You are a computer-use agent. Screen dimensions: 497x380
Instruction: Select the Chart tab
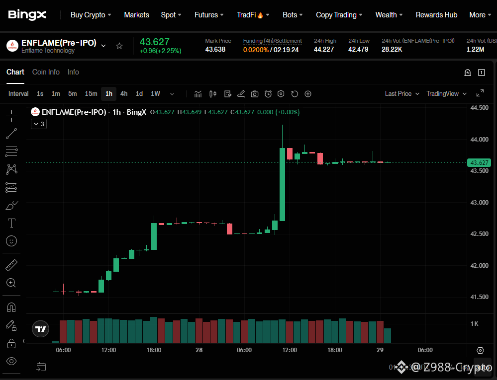coord(15,72)
